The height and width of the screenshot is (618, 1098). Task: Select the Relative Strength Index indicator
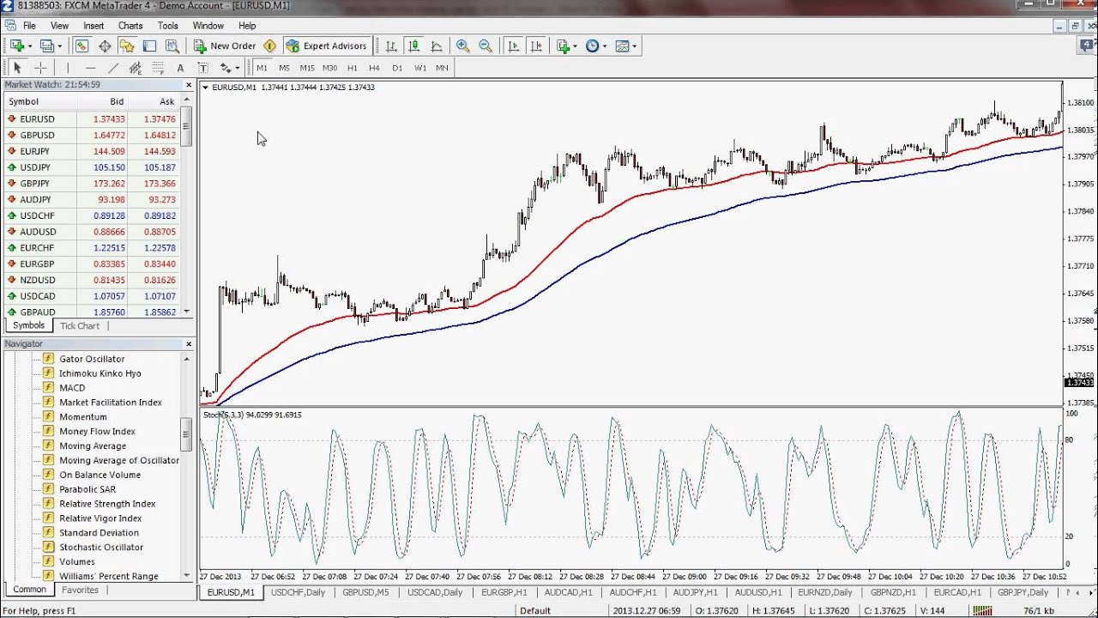click(x=107, y=504)
